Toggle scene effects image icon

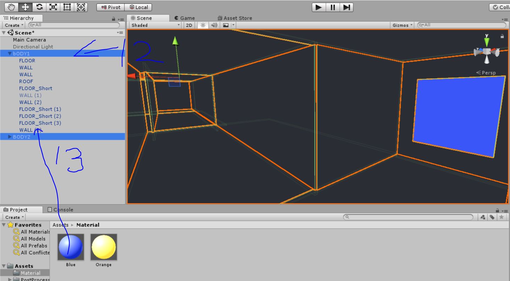pos(226,25)
